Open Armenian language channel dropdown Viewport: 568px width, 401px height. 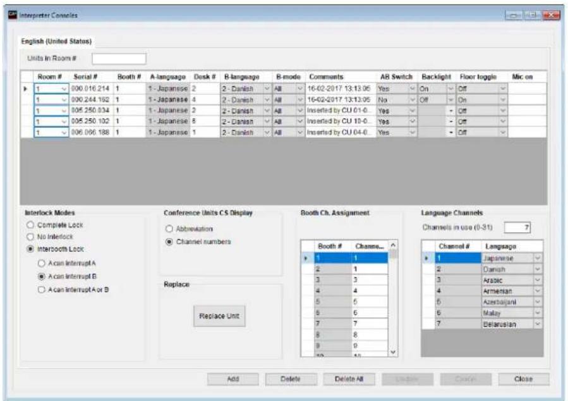tap(538, 291)
